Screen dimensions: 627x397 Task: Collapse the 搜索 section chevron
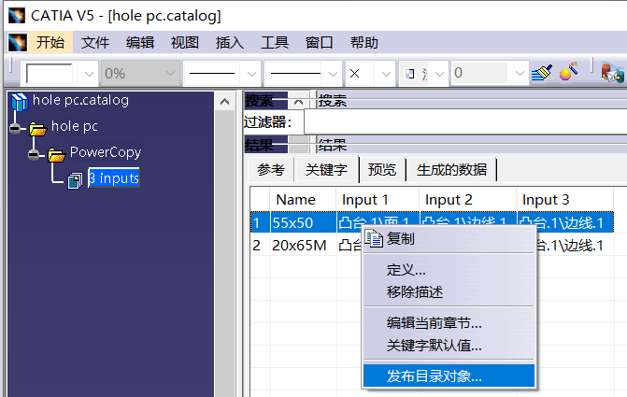(x=298, y=103)
